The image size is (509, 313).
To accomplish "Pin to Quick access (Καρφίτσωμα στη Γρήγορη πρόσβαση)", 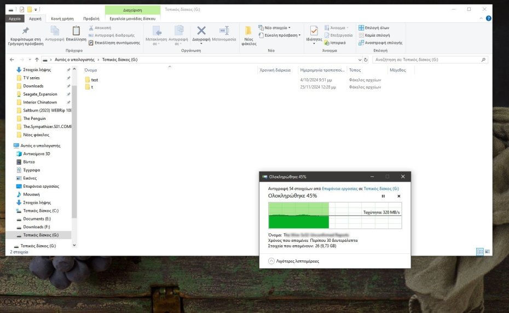I will click(x=25, y=36).
